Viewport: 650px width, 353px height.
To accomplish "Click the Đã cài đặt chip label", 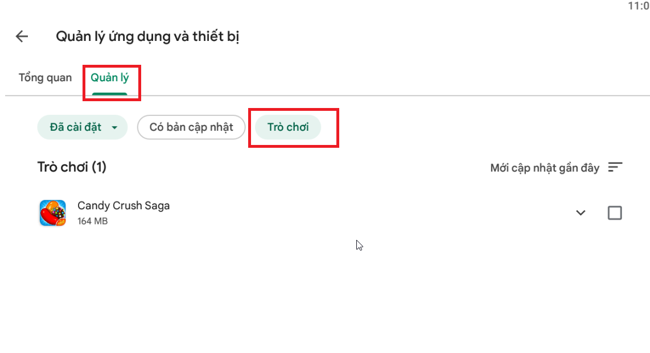I will [x=76, y=127].
